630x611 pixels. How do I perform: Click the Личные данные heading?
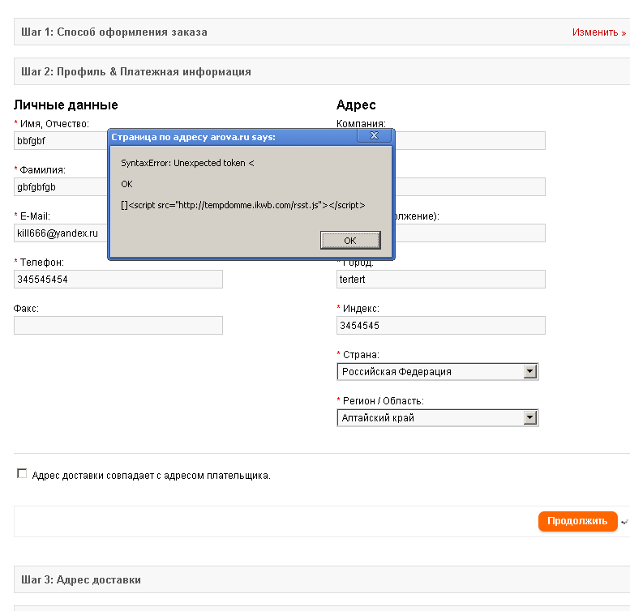(66, 105)
